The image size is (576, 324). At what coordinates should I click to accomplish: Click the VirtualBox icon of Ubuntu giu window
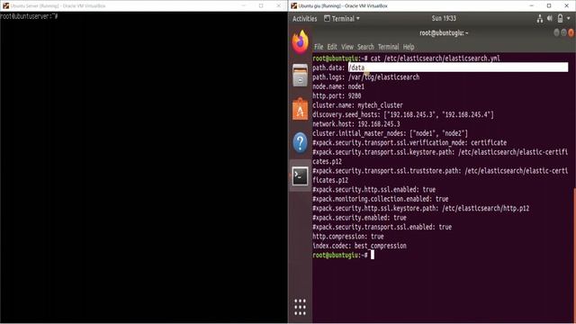(293, 6)
